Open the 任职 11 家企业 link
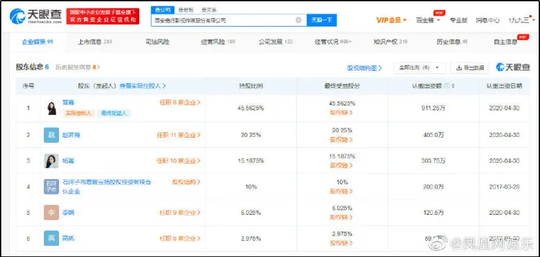This screenshot has height=257, width=540. click(179, 135)
